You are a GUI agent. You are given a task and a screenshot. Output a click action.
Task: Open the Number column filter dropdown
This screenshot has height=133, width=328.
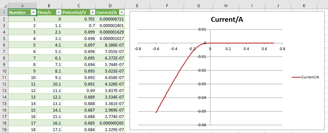(x=33, y=13)
